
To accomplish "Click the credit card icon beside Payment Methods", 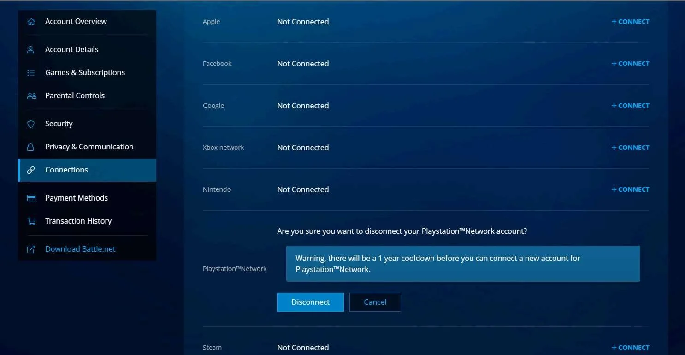I will pos(31,198).
